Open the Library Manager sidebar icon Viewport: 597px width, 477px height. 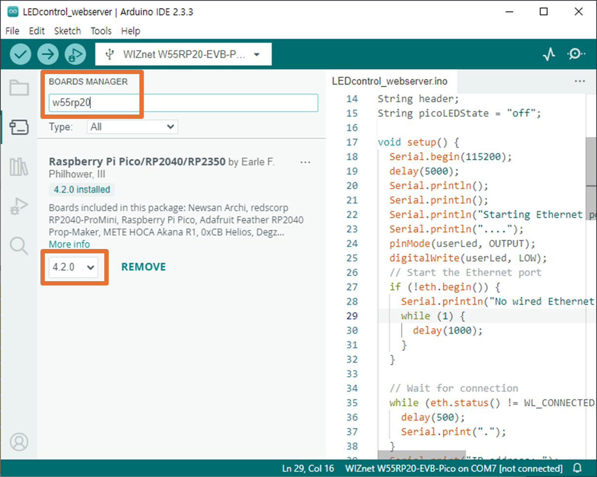coord(19,167)
